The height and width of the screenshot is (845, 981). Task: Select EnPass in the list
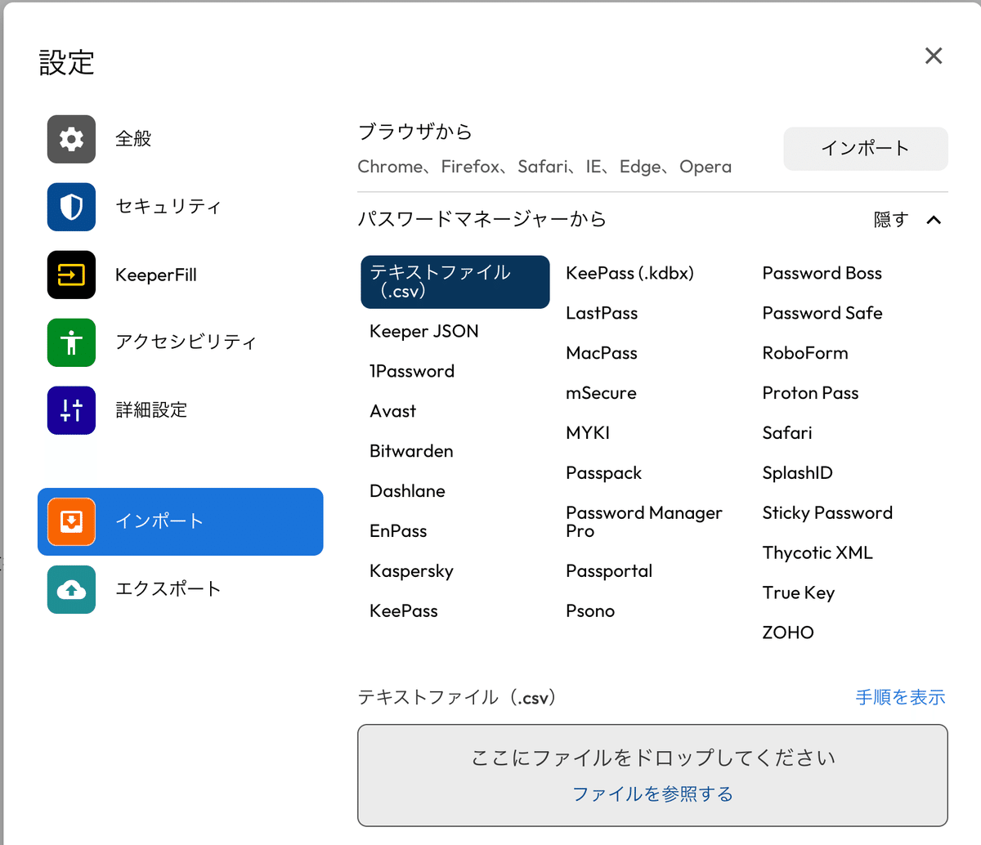398,531
